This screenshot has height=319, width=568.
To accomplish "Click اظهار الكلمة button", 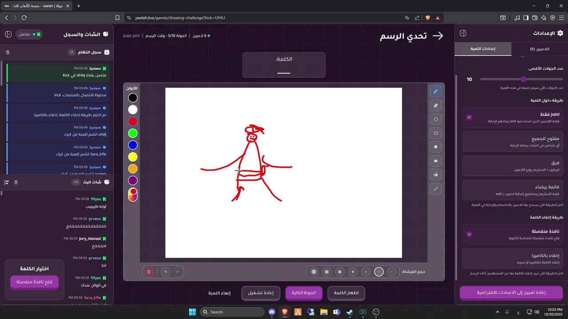I will click(346, 293).
